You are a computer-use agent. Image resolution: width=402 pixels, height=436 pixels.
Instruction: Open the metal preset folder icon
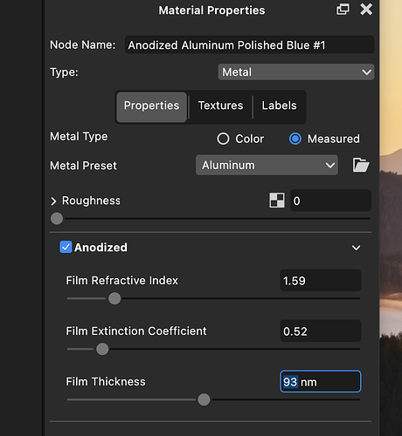pyautogui.click(x=361, y=165)
